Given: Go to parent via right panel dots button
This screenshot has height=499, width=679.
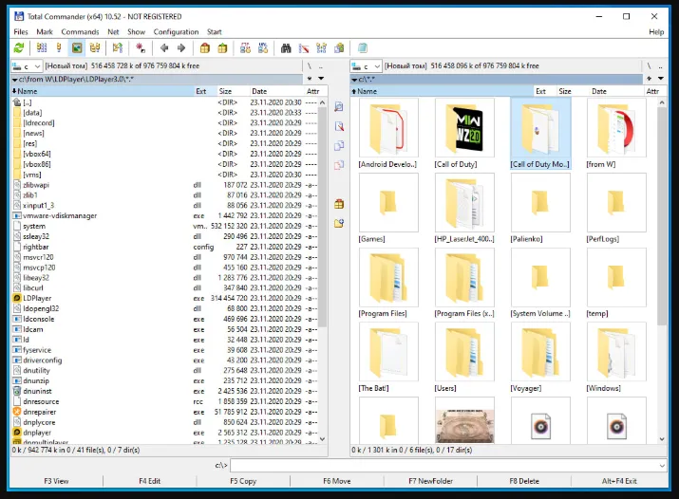Looking at the screenshot, I should pos(661,66).
